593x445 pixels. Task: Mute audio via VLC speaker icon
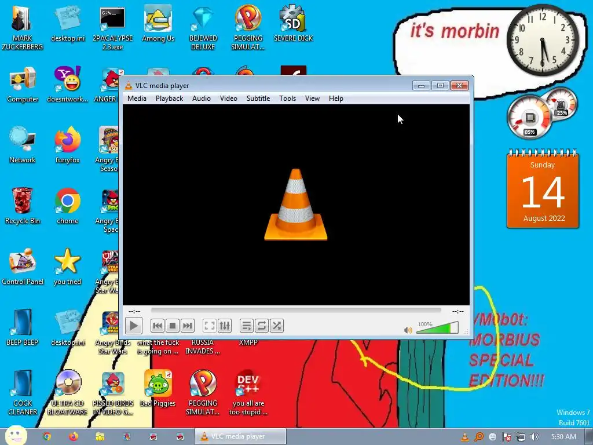(x=408, y=330)
